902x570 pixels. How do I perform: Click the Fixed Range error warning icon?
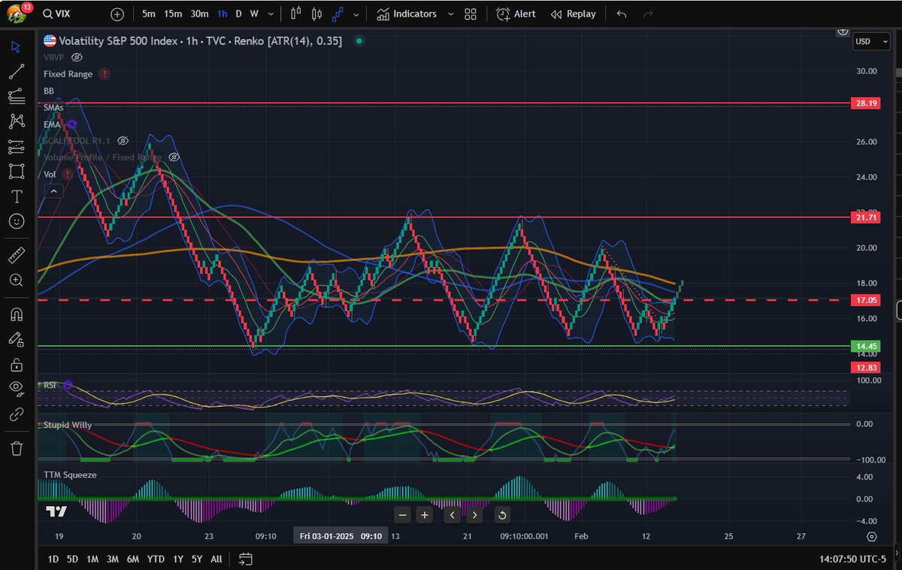tap(104, 74)
